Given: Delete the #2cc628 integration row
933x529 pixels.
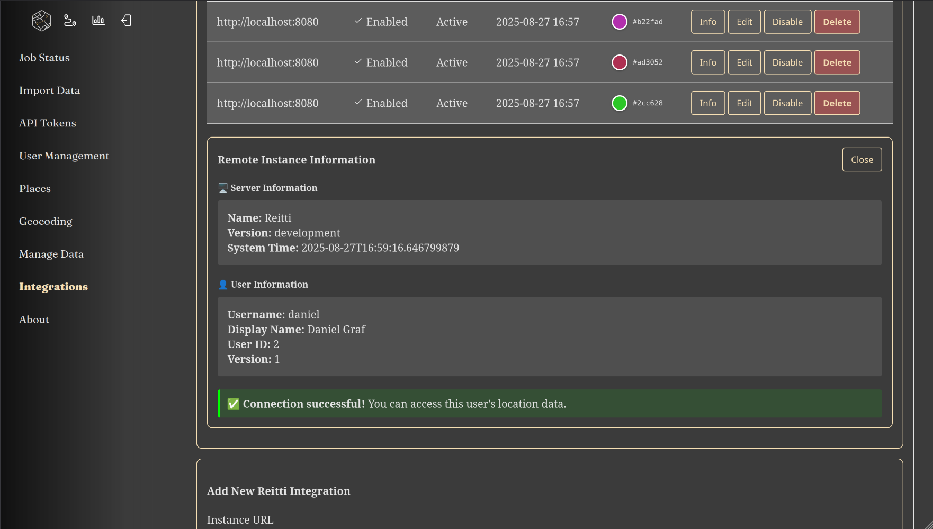Looking at the screenshot, I should coord(837,103).
